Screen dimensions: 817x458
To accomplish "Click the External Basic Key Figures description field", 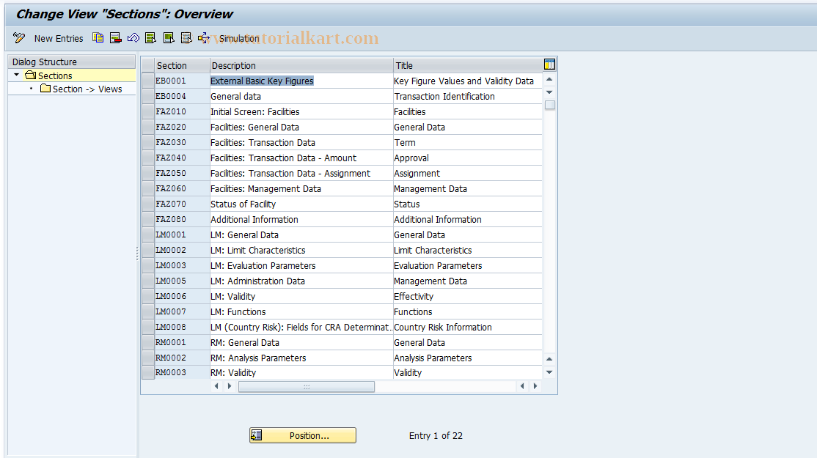I will (x=301, y=81).
